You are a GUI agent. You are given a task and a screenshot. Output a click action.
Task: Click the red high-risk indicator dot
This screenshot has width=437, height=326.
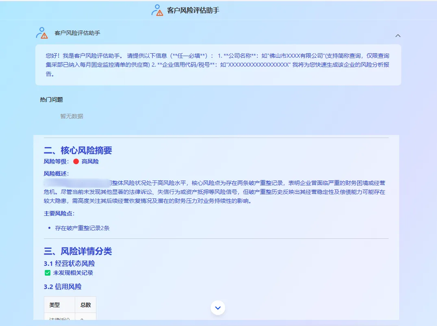tap(76, 161)
